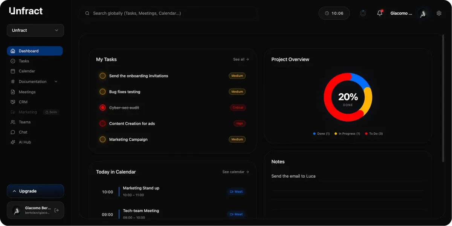Click the 10:06 timer button
Image resolution: width=452 pixels, height=226 pixels.
[334, 13]
